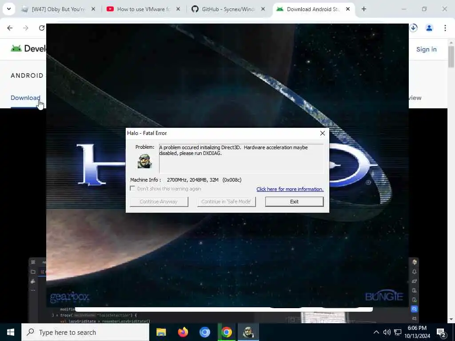Screen dimensions: 455x341
Task: Check 'Don't show this warning again' box
Action: pos(132,188)
